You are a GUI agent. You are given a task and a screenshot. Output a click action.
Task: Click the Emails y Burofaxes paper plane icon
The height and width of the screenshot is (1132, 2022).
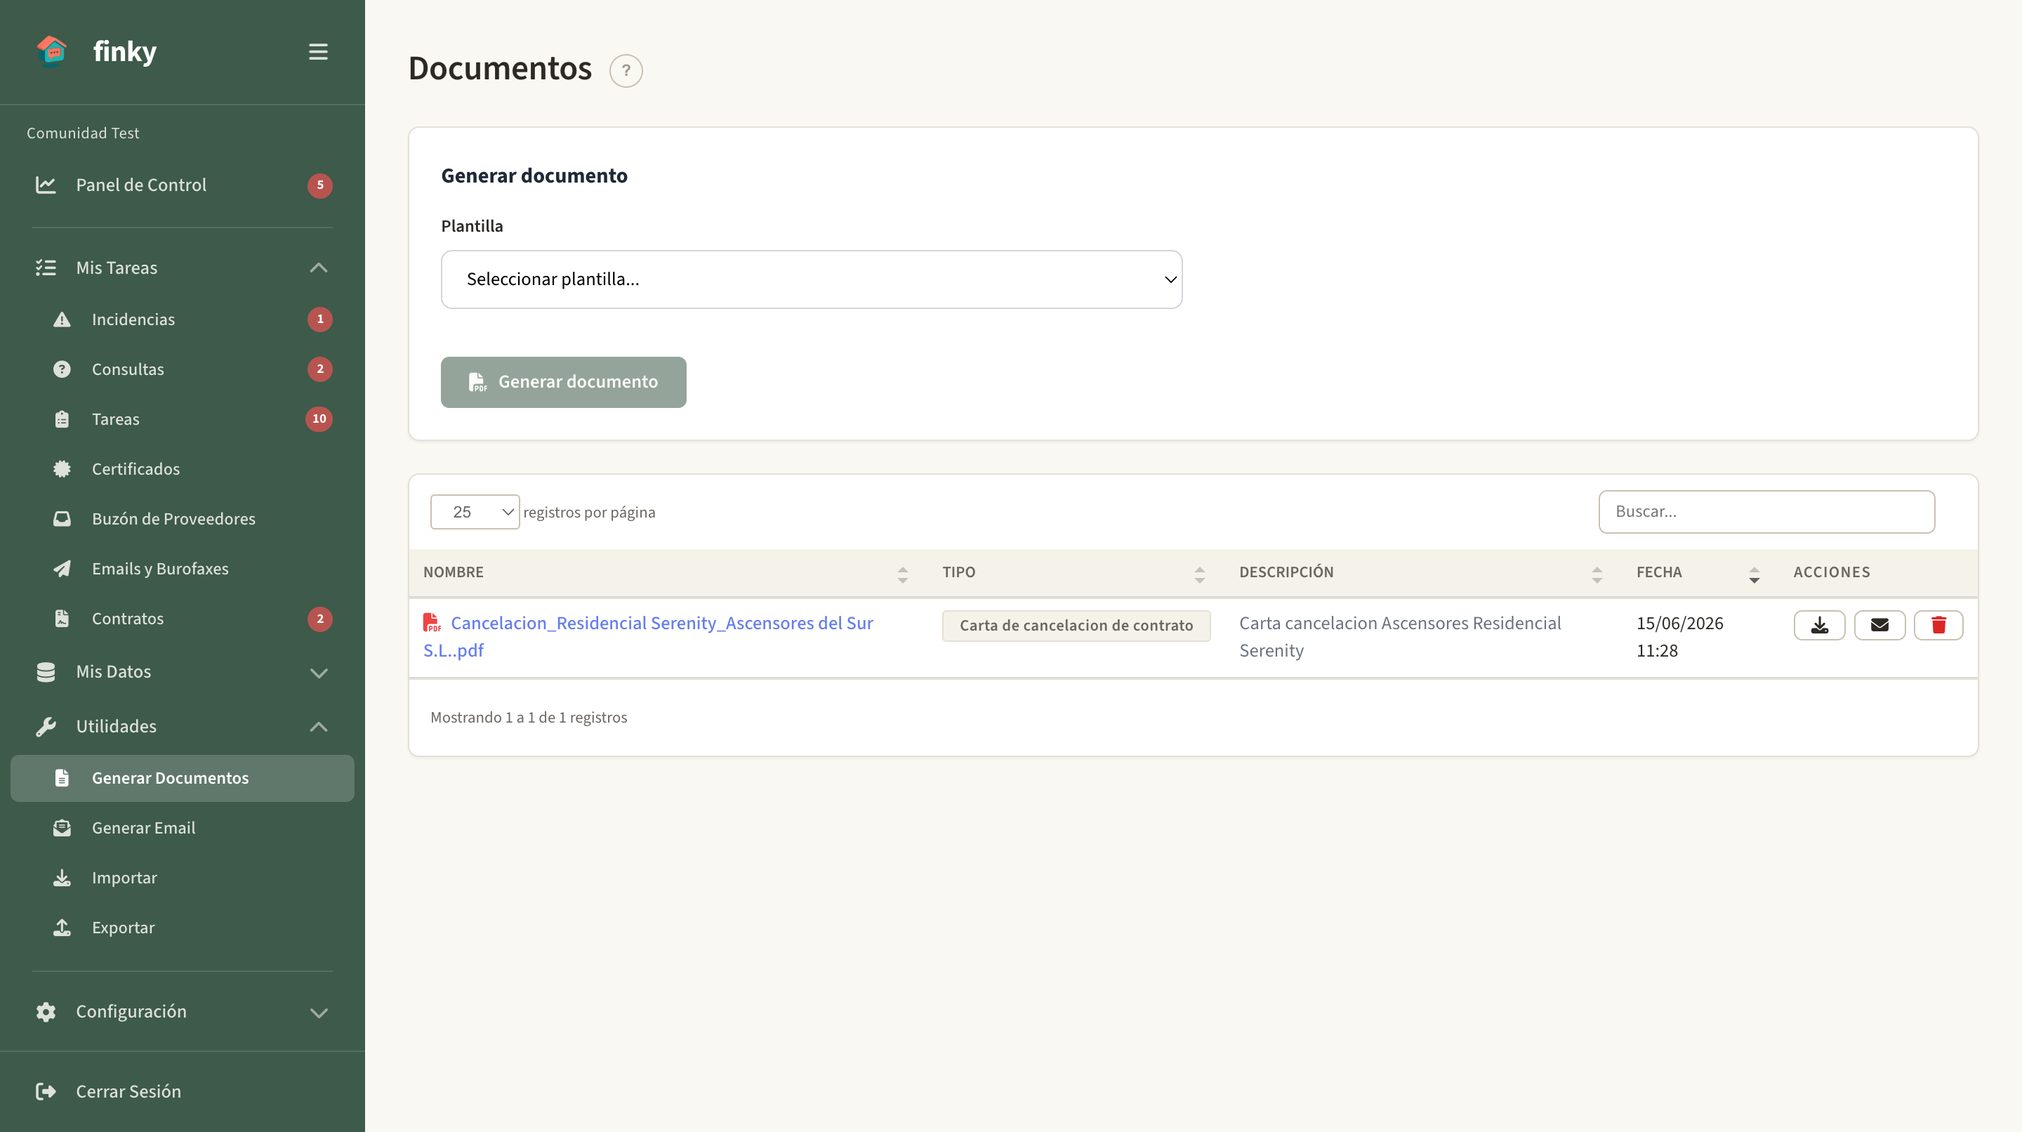pyautogui.click(x=62, y=568)
